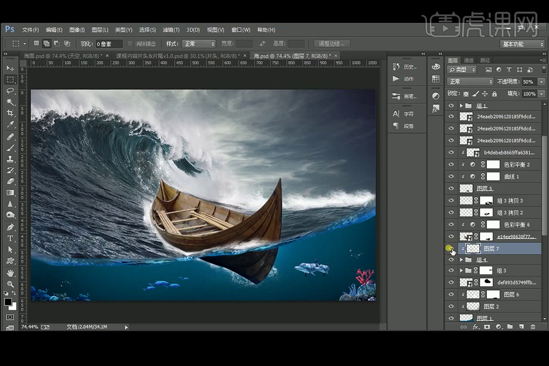Hide the 图层 5 layer

(x=451, y=189)
